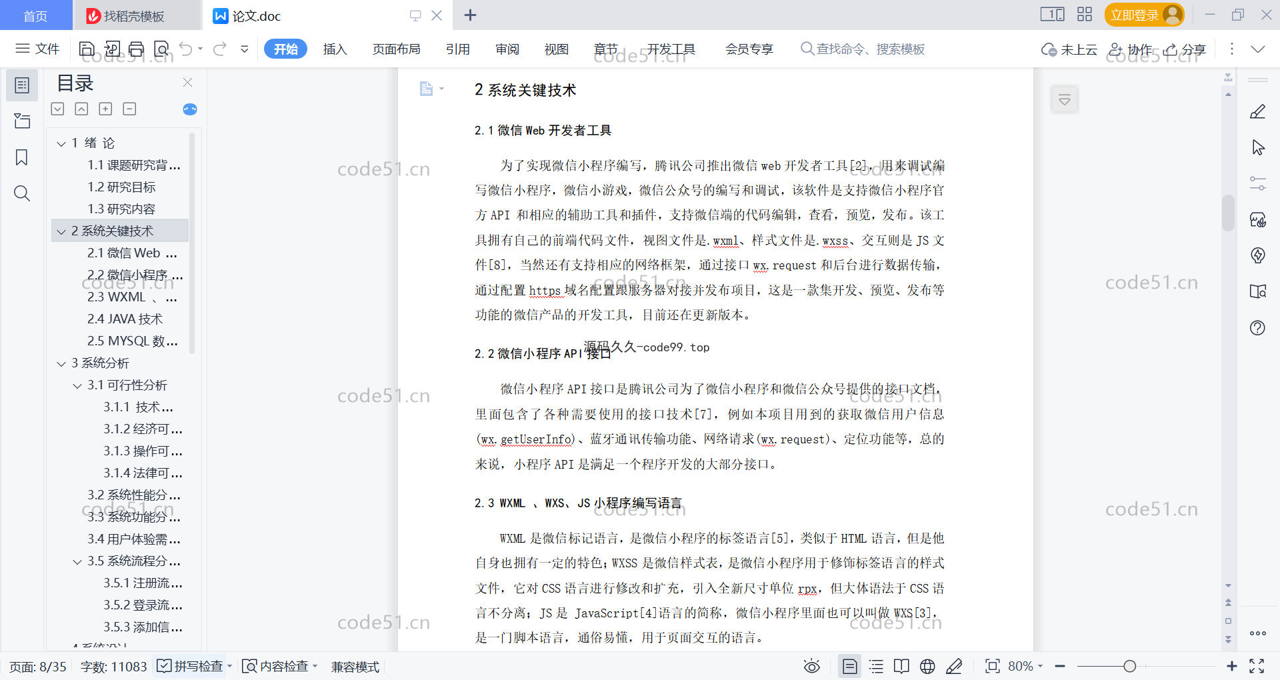1280x680 pixels.
Task: Collapse the '3 系统分析' outline section
Action: (x=61, y=363)
